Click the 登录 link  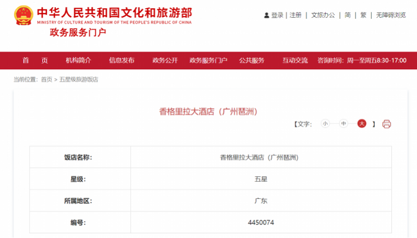point(277,16)
